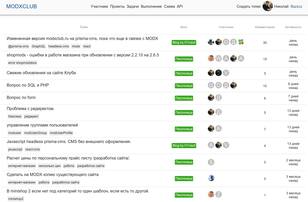Open Blog by Fi1osof badge in first row
Viewport: 308px width, 202px height.
click(x=184, y=43)
